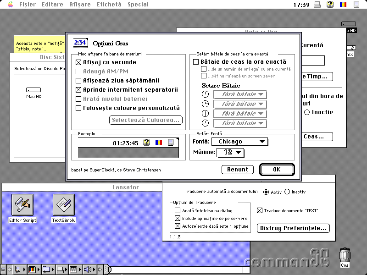This screenshot has height=275, width=367.
Task: Click the Control Strip left scroll arrow
Action: pos(10,269)
